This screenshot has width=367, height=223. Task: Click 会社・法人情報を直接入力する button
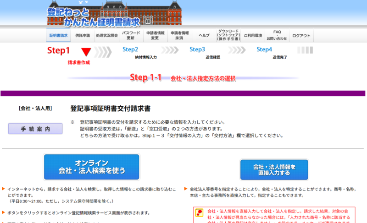click(x=274, y=170)
